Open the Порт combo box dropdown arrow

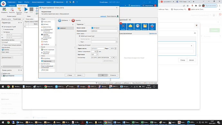117,42
